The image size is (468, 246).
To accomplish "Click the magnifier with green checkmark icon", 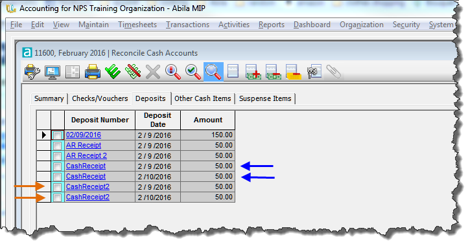I will (193, 72).
